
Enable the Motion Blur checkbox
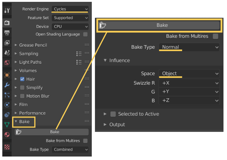[x=22, y=96]
